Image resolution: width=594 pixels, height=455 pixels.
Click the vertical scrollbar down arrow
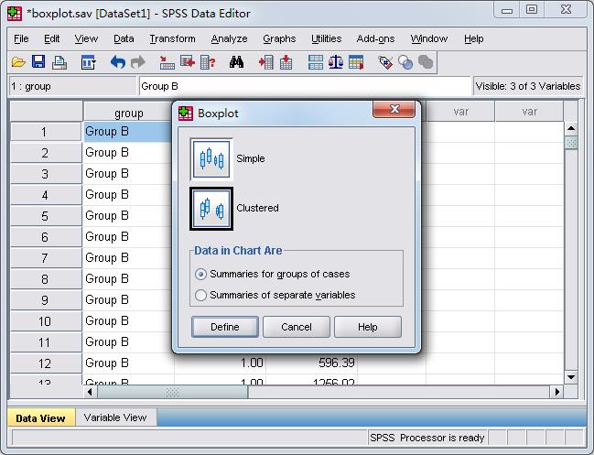point(571,377)
